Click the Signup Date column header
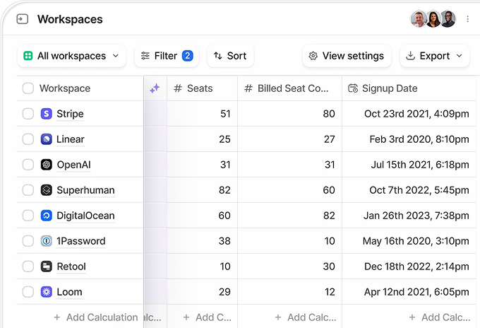 click(390, 88)
